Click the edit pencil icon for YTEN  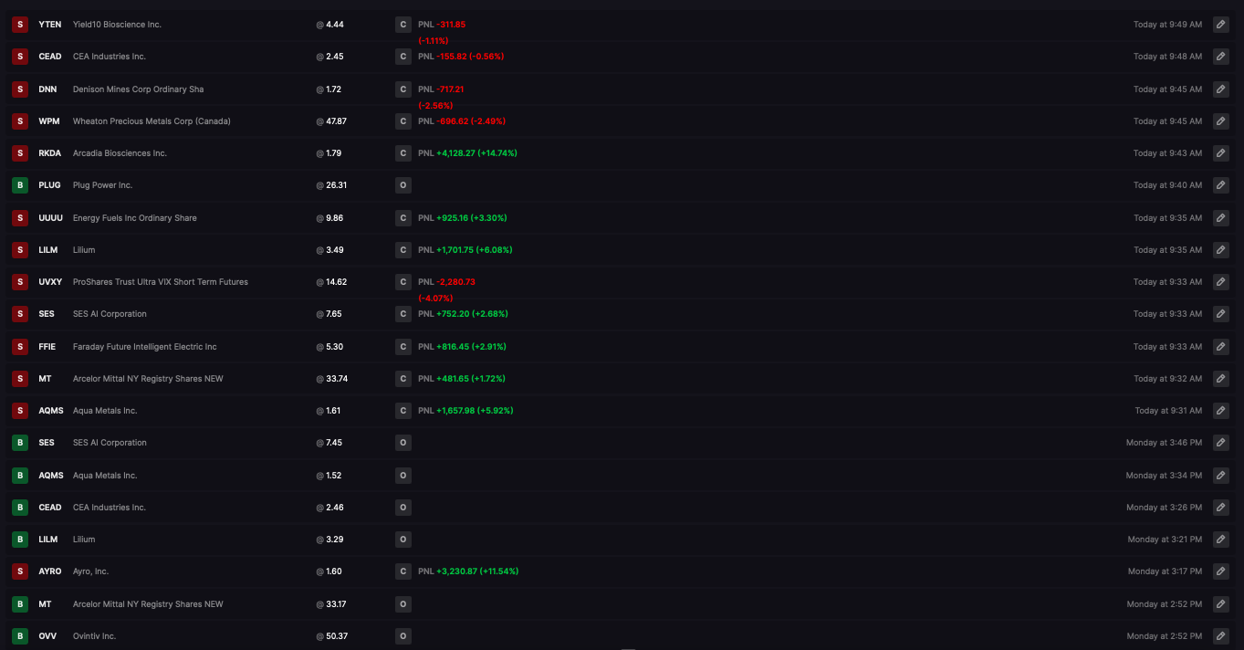pyautogui.click(x=1220, y=25)
